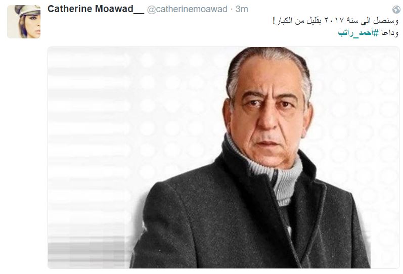Click the globe icon on the tweet
Image resolution: width=403 pixels, height=274 pixels.
pyautogui.click(x=396, y=10)
